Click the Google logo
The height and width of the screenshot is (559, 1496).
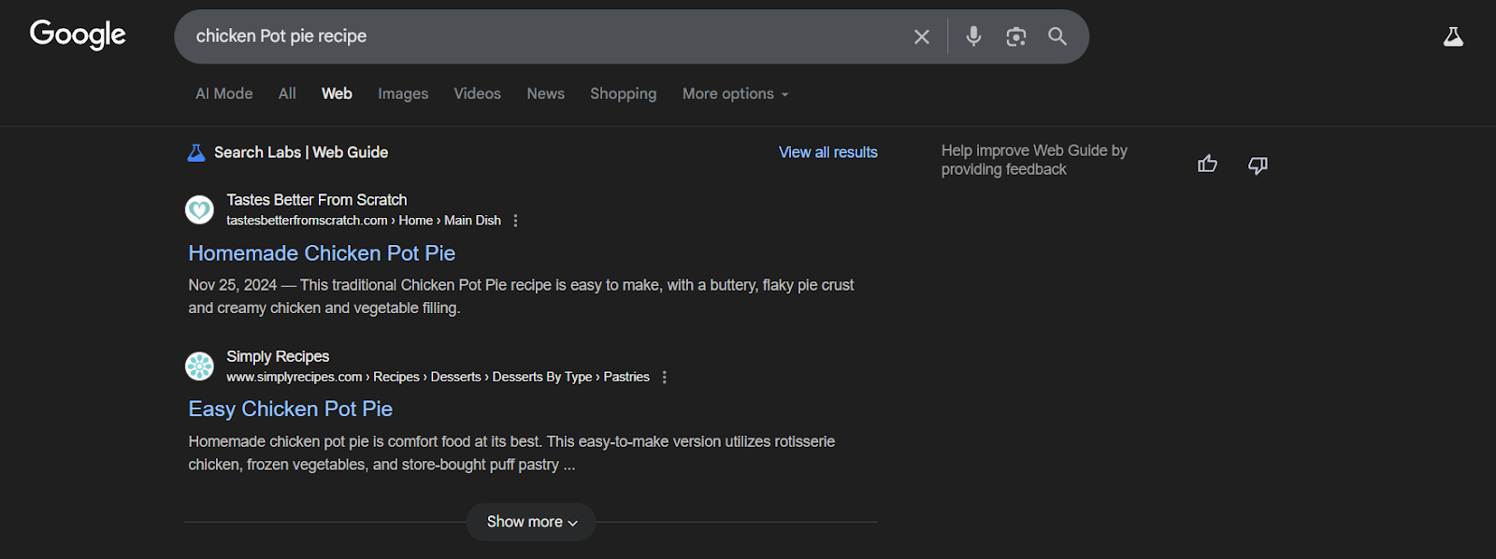[78, 35]
